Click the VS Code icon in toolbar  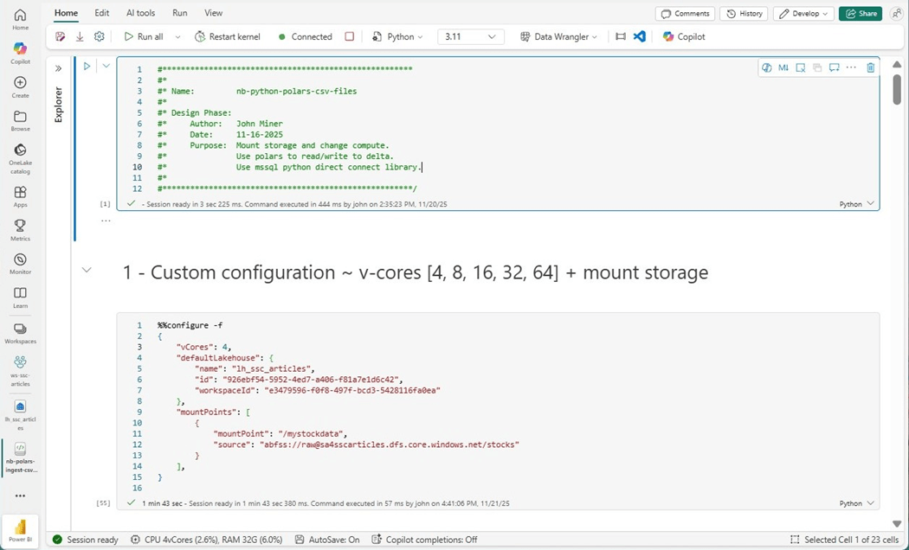(640, 36)
